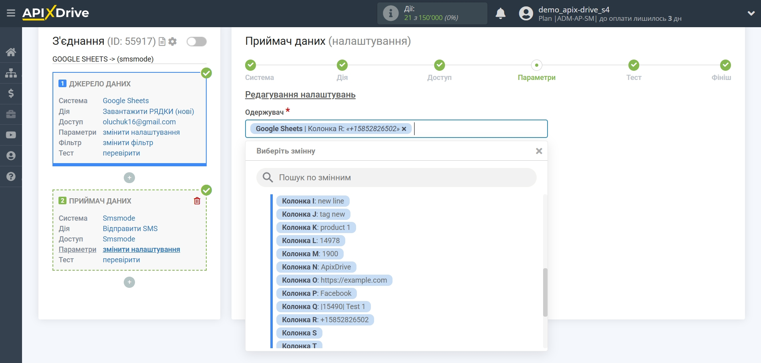Close the variable selection panel
The image size is (761, 363).
[x=539, y=151]
